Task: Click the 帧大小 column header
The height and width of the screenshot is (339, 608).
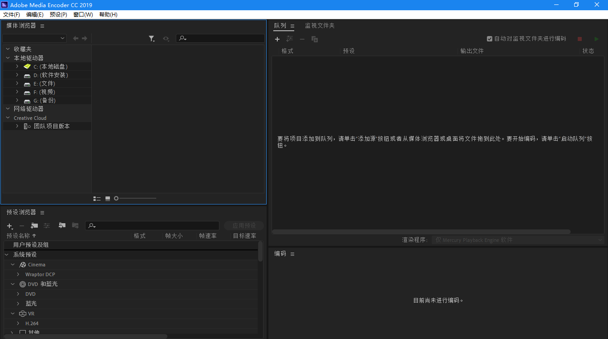Action: click(174, 236)
